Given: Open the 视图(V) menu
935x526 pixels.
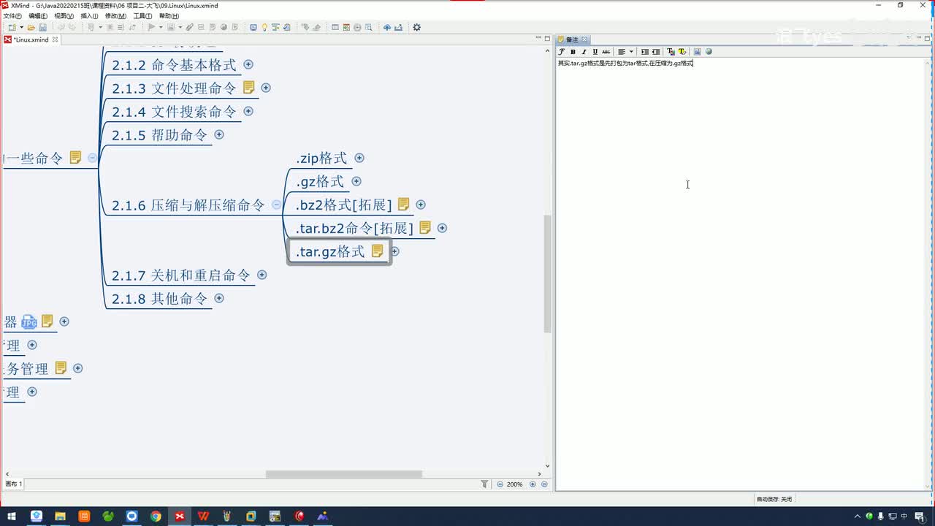Looking at the screenshot, I should (64, 15).
